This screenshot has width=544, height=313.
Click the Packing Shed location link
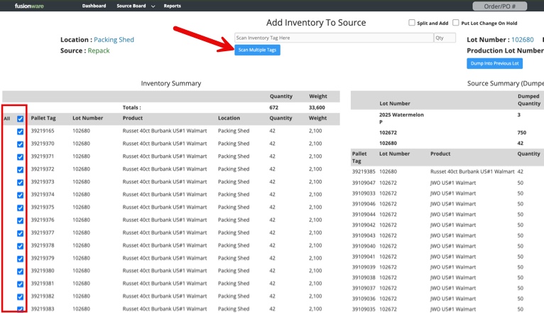coord(114,40)
